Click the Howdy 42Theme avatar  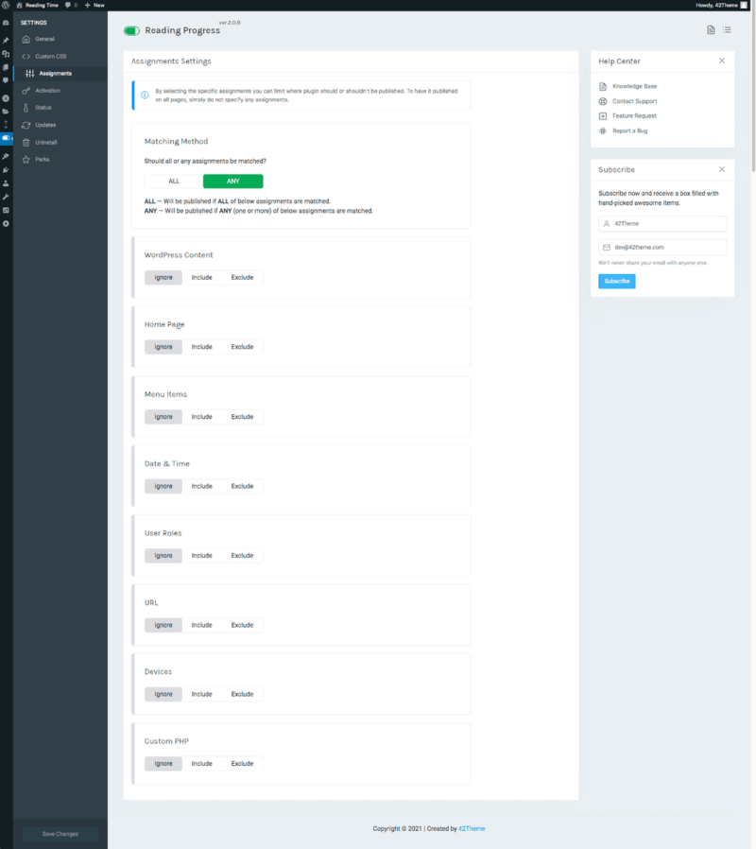point(744,5)
